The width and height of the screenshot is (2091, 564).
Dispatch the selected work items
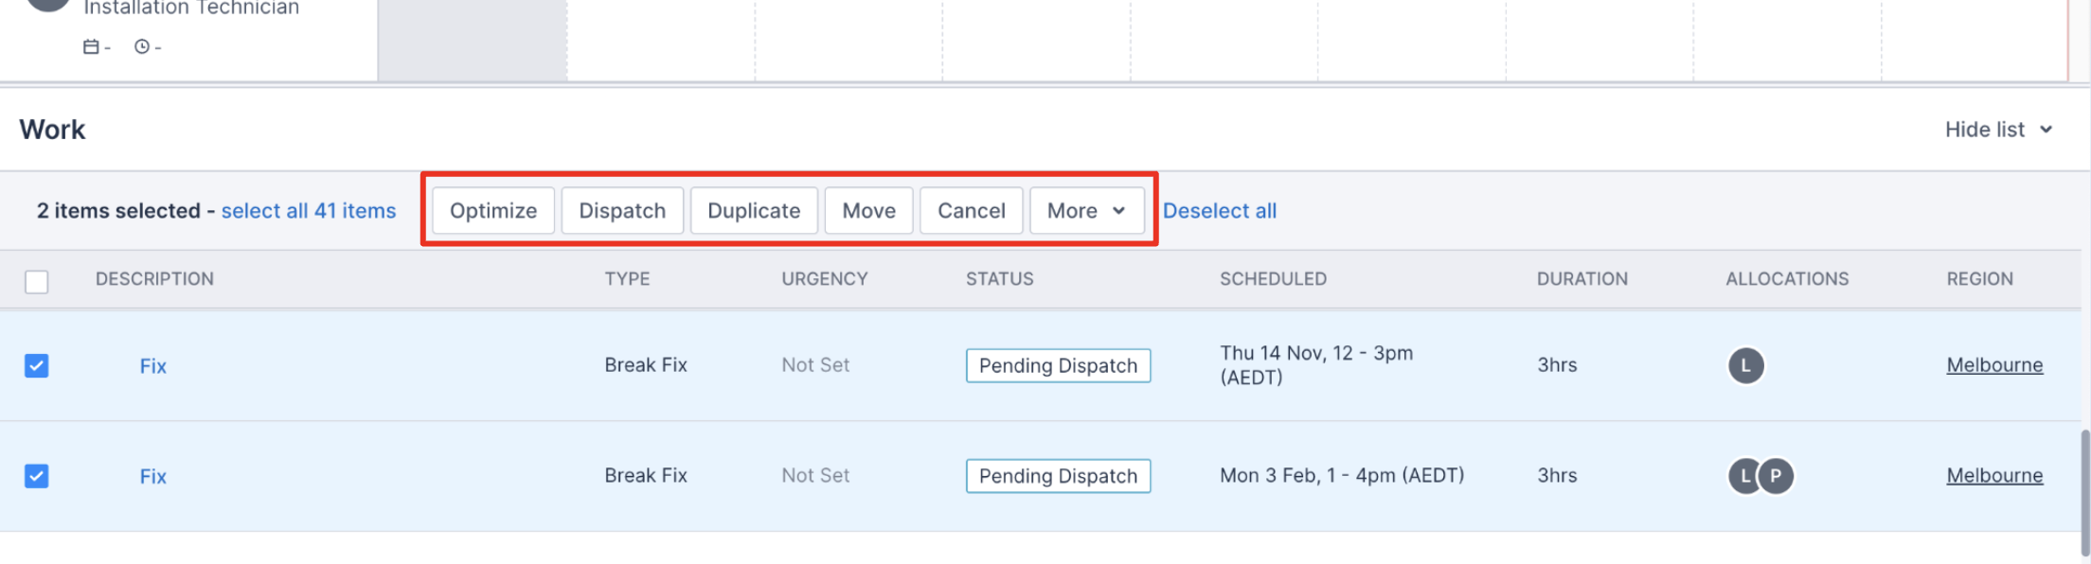(622, 211)
